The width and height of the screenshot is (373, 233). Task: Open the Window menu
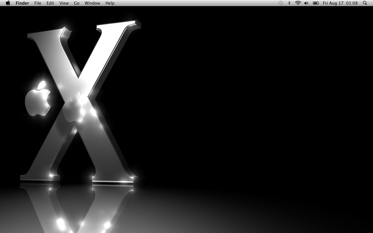tap(92, 3)
